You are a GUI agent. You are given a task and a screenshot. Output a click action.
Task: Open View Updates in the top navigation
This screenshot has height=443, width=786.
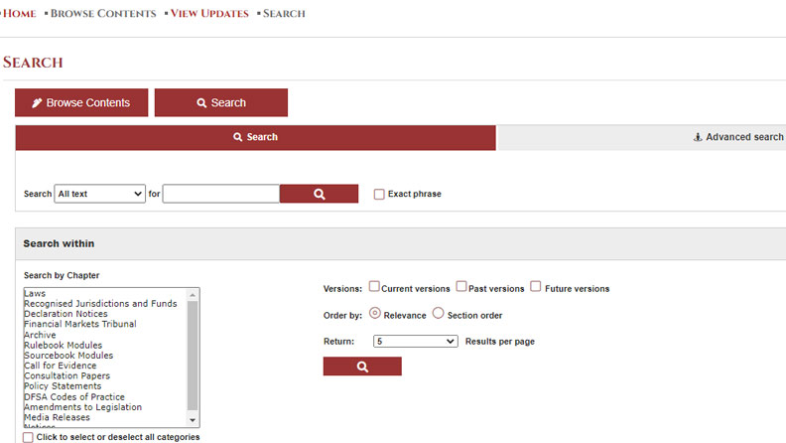(x=208, y=14)
